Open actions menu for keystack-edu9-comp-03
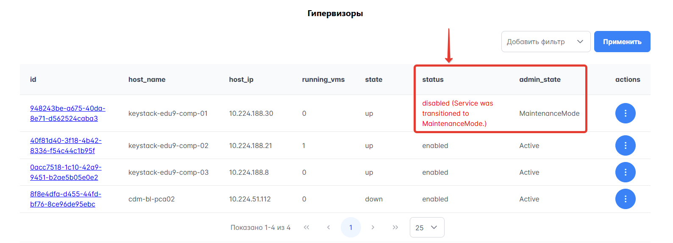This screenshot has height=243, width=673. coord(625,172)
